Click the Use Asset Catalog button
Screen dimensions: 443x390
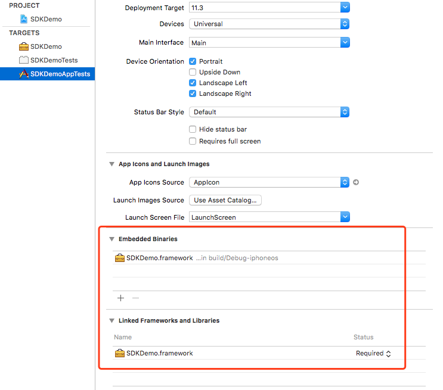pyautogui.click(x=225, y=200)
